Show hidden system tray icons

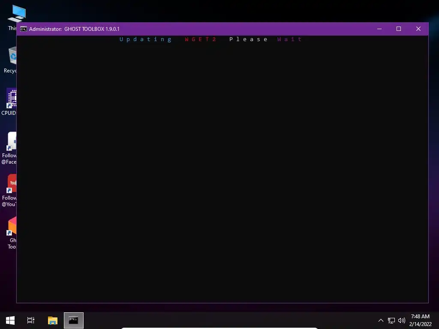(x=381, y=320)
